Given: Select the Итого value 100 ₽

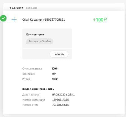Looking at the screenshot, I should pyautogui.click(x=55, y=79).
